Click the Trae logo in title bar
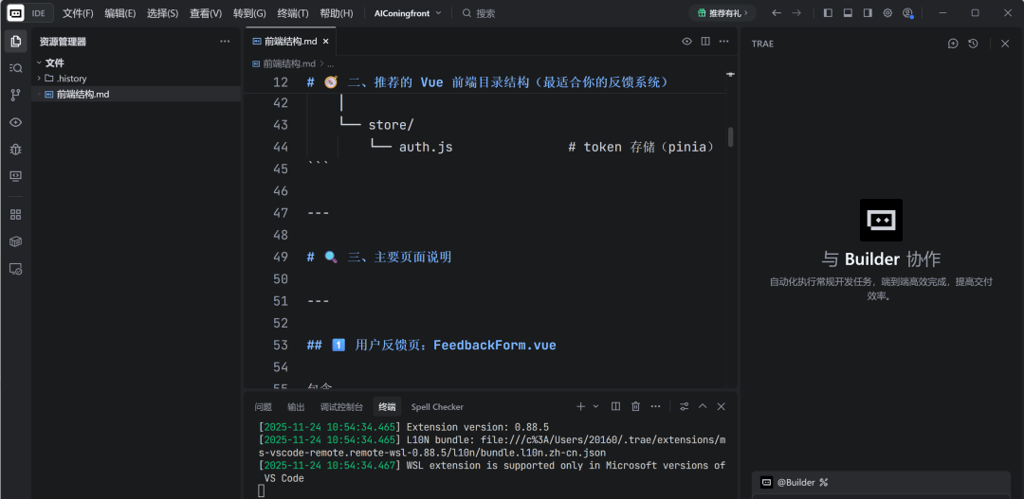This screenshot has width=1024, height=499. click(15, 13)
